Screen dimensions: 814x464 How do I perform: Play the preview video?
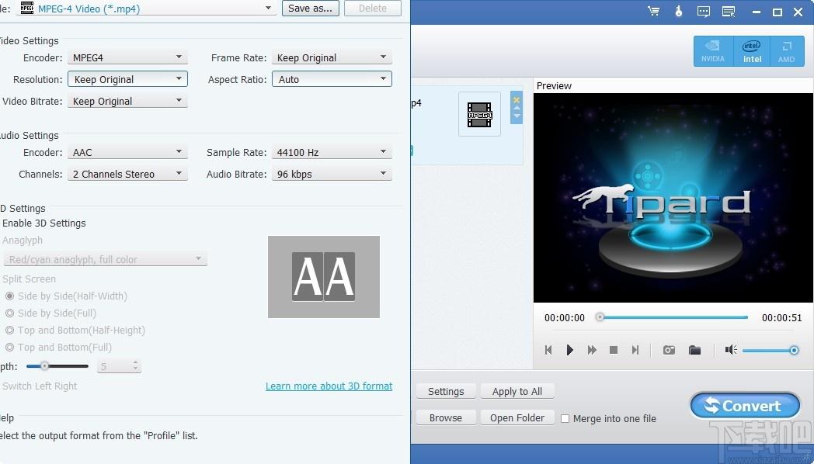569,350
